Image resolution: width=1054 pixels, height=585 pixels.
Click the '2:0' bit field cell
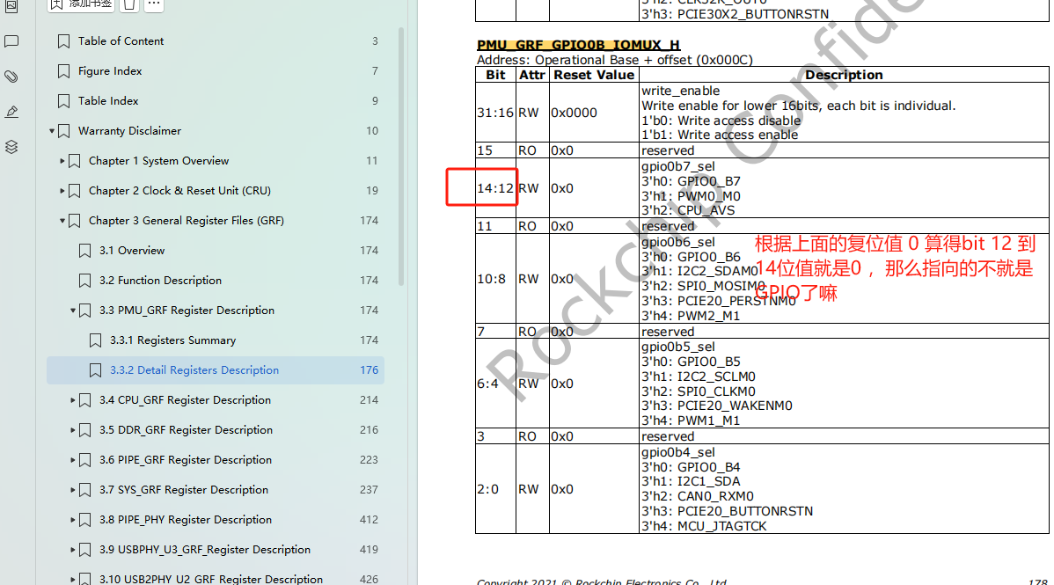click(x=495, y=489)
